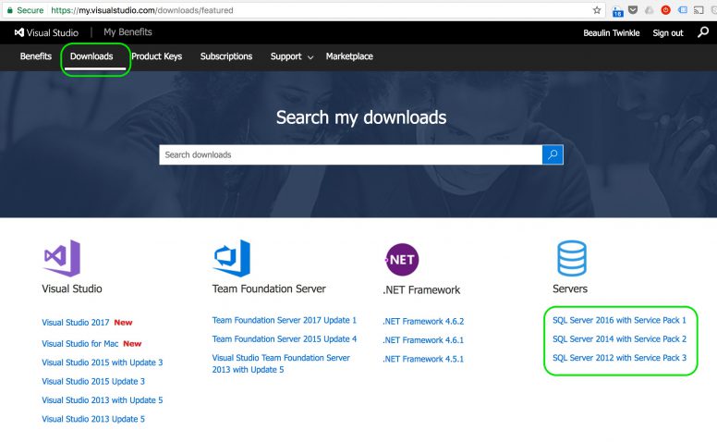Click the Visual Studio section heading
Image resolution: width=717 pixels, height=442 pixels.
[x=72, y=289]
